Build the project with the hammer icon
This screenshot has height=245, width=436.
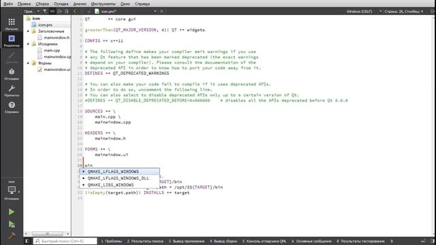coord(12,235)
